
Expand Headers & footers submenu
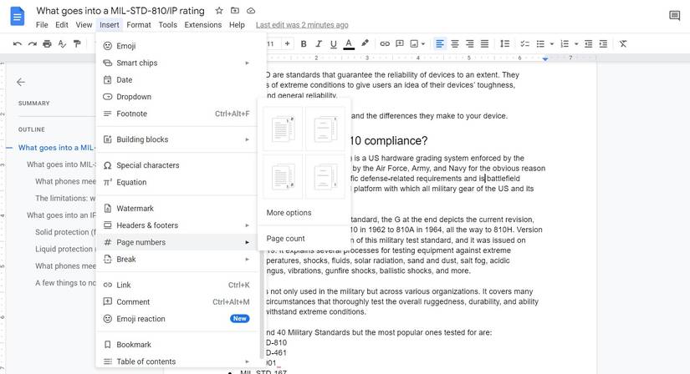point(176,225)
